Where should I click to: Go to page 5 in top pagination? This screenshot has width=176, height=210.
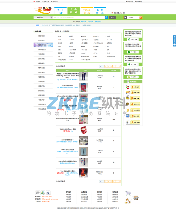tap(114, 66)
